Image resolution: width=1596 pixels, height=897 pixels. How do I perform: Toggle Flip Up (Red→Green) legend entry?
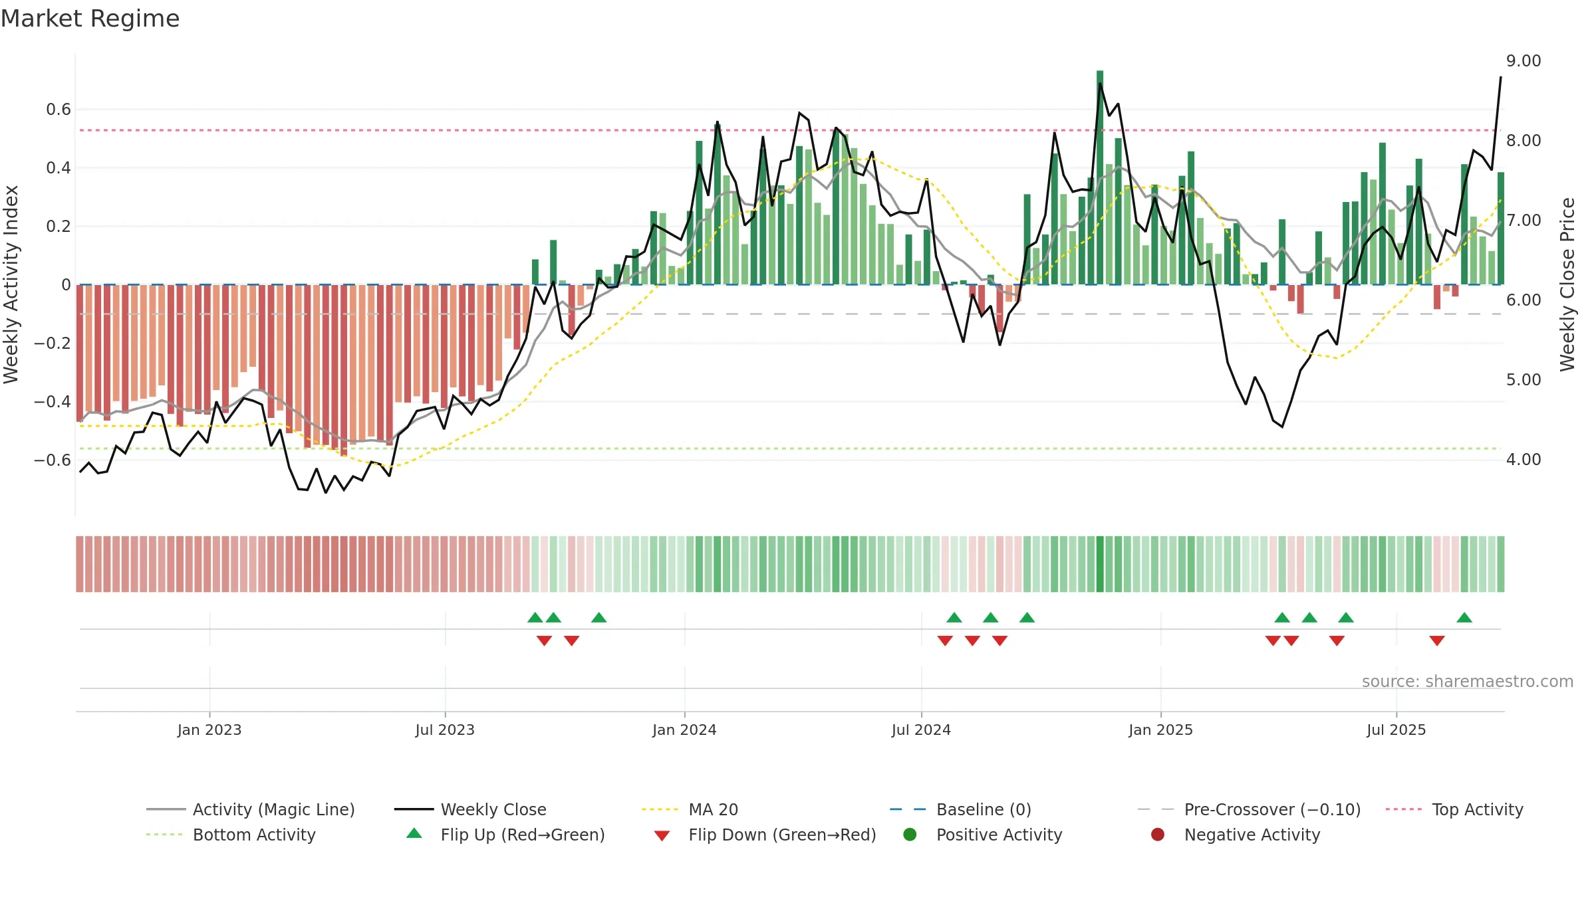tap(505, 835)
